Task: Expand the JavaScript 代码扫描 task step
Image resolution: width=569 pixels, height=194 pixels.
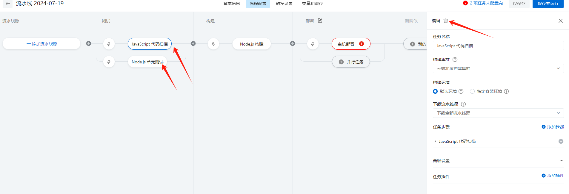Action: (435, 142)
